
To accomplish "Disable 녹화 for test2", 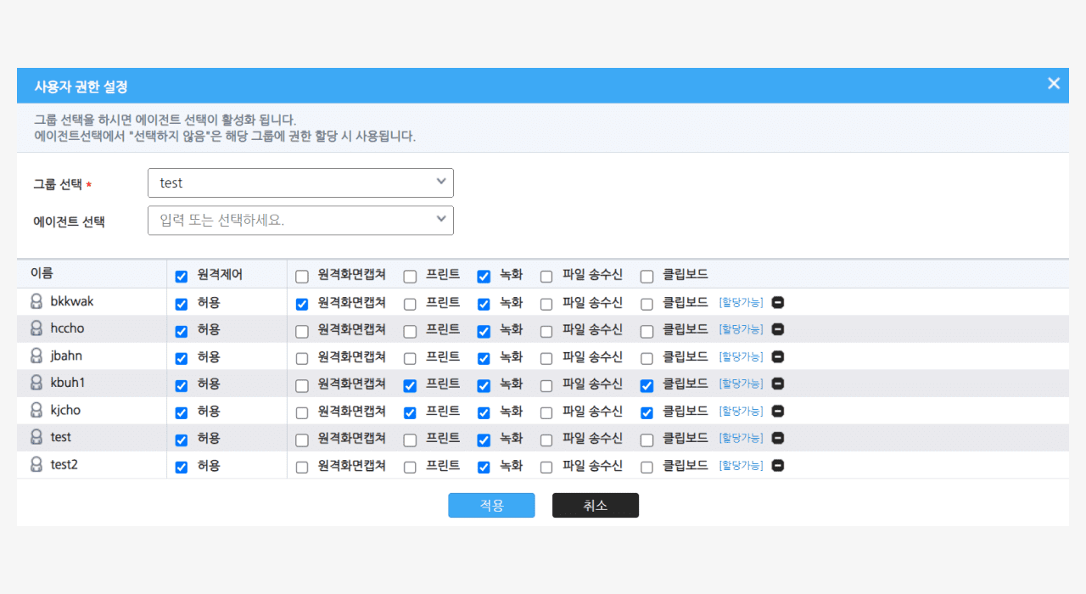I will pyautogui.click(x=483, y=466).
